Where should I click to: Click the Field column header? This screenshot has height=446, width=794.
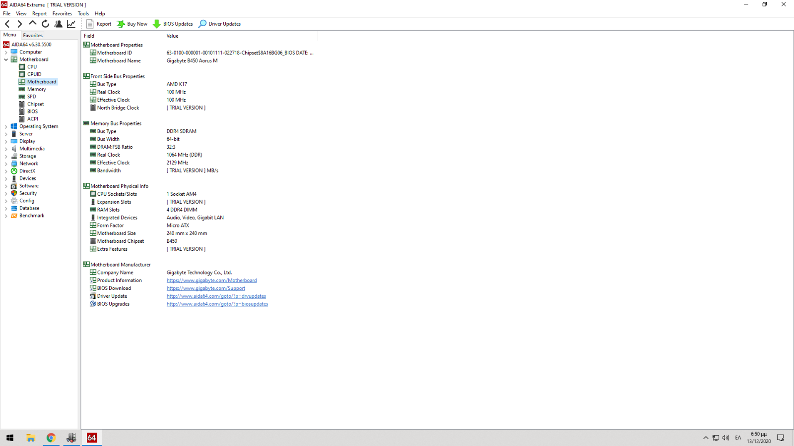tap(123, 36)
